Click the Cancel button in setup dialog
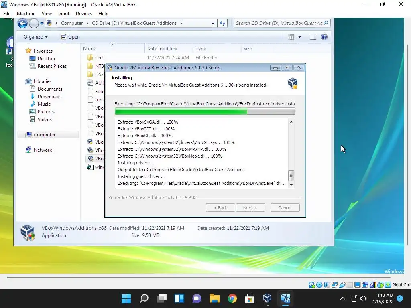Viewport: 411px width, 308px height. 285,208
